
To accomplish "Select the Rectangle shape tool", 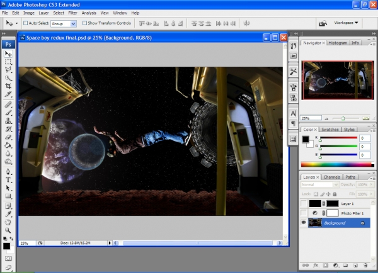I will pos(8,196).
